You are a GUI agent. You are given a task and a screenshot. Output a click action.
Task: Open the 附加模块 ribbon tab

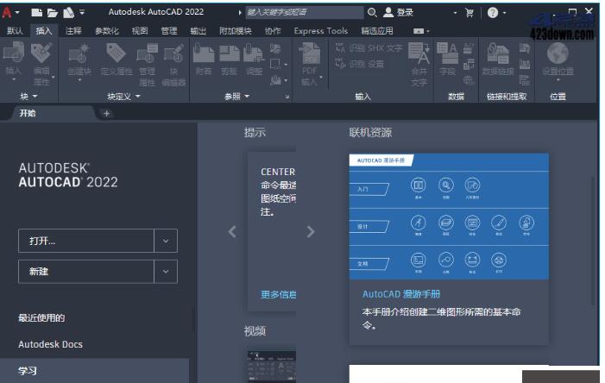[x=236, y=31]
